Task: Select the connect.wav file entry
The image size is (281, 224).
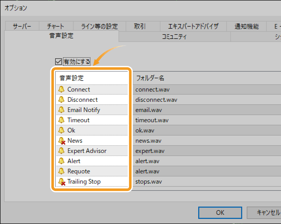Action: 153,89
